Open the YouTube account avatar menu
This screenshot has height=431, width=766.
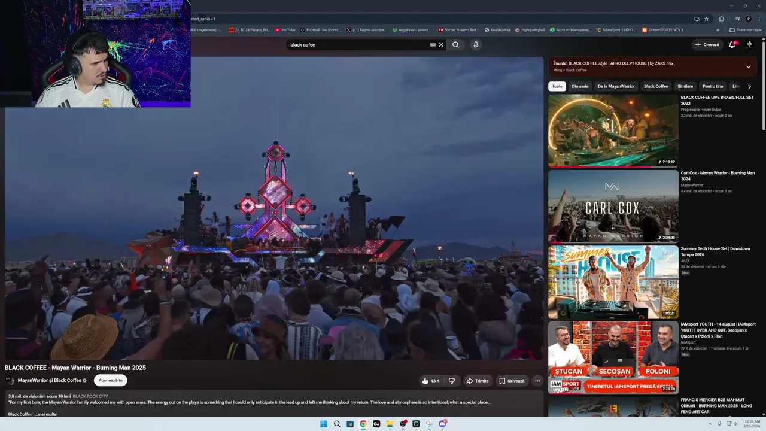pyautogui.click(x=749, y=44)
